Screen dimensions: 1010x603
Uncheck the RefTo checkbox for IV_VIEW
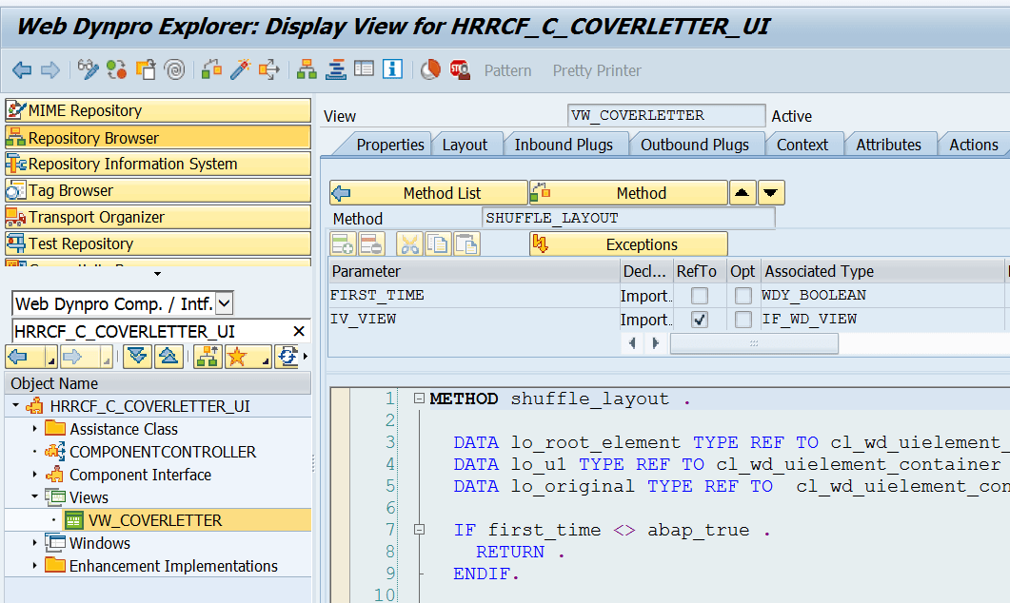tap(698, 320)
